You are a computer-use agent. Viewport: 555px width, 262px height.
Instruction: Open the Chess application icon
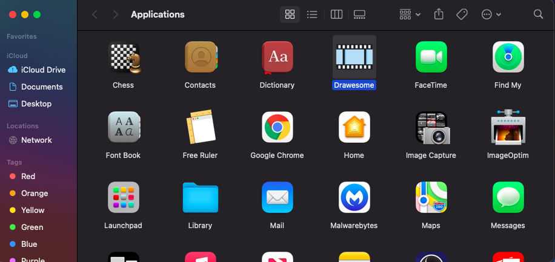(x=124, y=57)
